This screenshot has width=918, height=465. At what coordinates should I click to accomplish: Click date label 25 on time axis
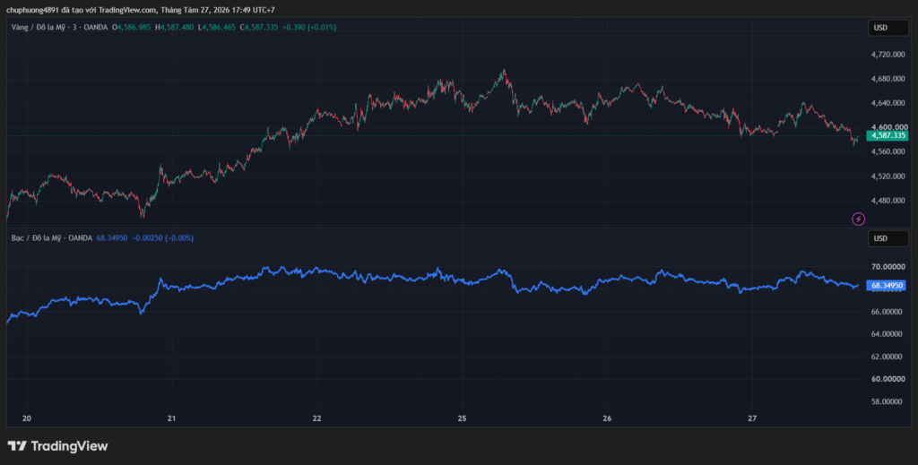tap(462, 418)
